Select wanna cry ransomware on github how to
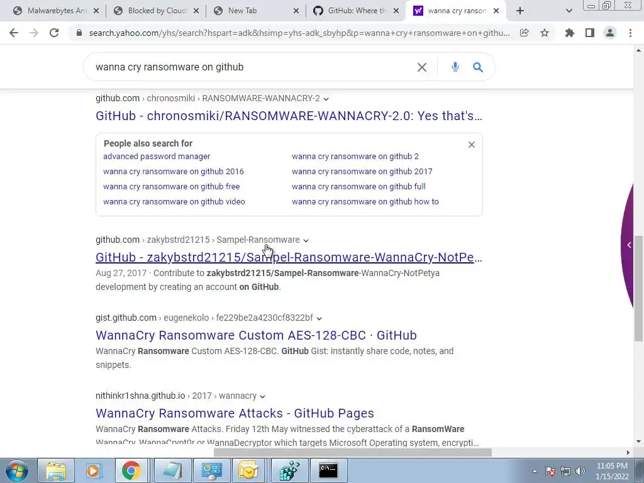 click(365, 202)
